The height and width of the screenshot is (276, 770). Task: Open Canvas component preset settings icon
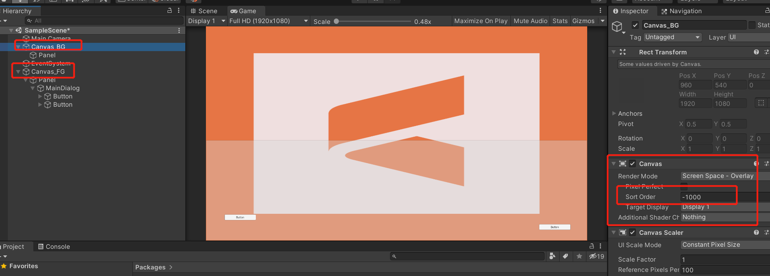766,164
